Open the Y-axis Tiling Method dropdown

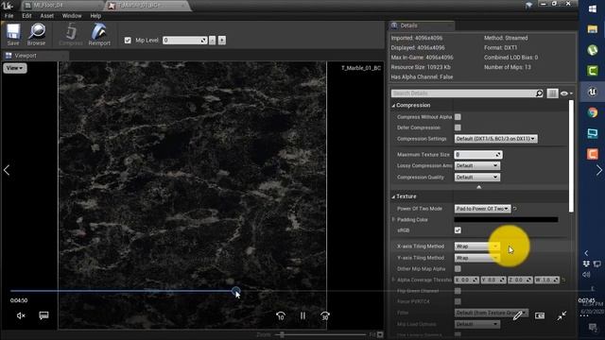click(477, 258)
